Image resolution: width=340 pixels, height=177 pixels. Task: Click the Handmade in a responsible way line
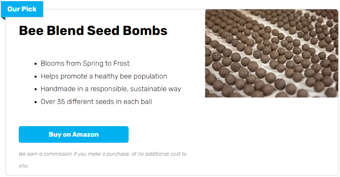tap(111, 89)
